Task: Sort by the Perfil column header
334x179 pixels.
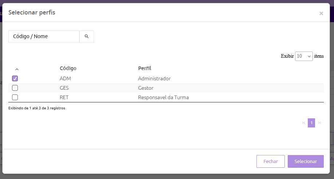Action: click(145, 68)
